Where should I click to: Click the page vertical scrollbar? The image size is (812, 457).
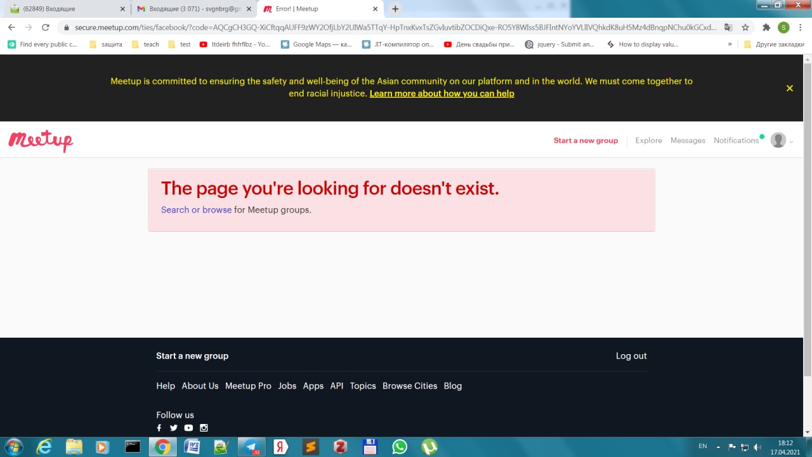pos(808,219)
